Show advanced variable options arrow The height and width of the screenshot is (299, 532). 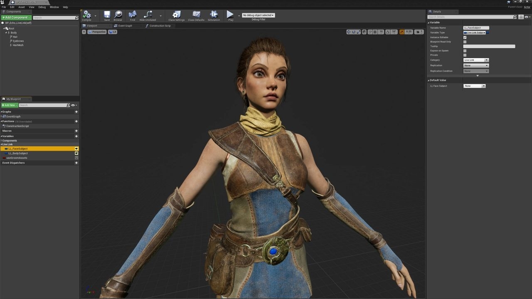pos(477,76)
